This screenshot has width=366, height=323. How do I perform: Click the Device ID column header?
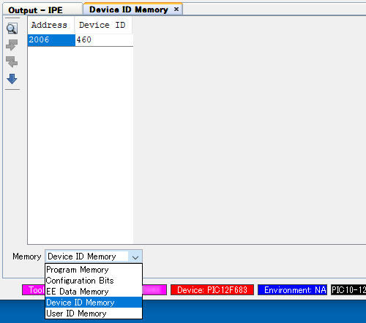(103, 25)
